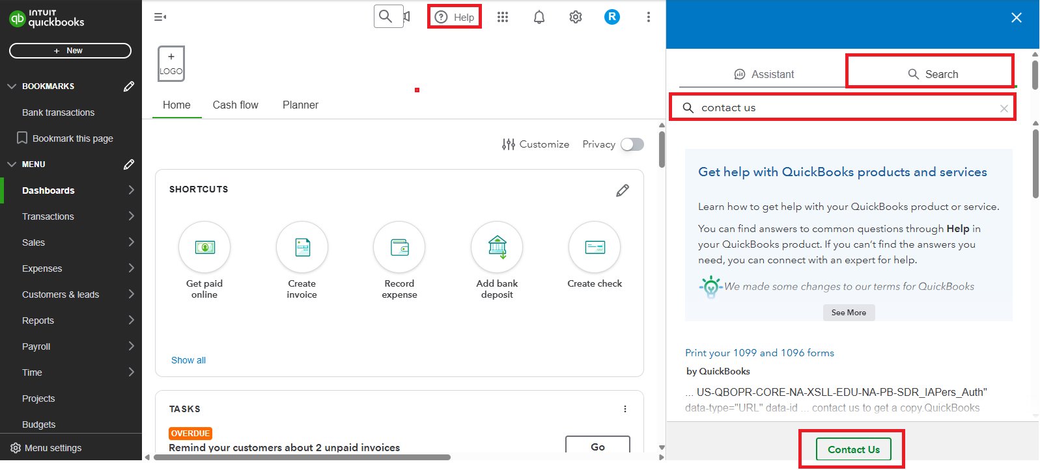Toggle the Privacy switch
1040x470 pixels.
click(x=632, y=144)
